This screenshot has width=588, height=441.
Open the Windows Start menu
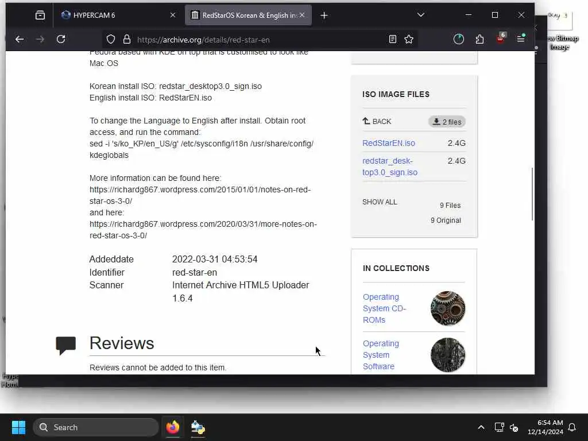(x=19, y=427)
